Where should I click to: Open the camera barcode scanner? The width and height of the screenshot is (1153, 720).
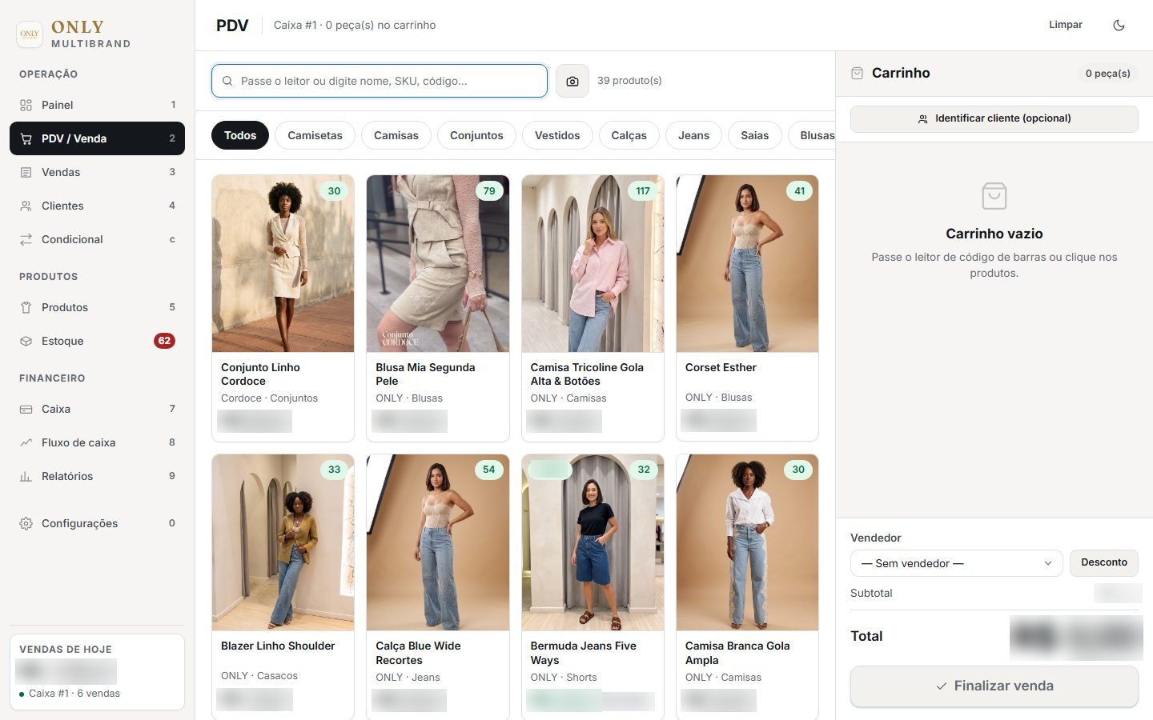[572, 81]
